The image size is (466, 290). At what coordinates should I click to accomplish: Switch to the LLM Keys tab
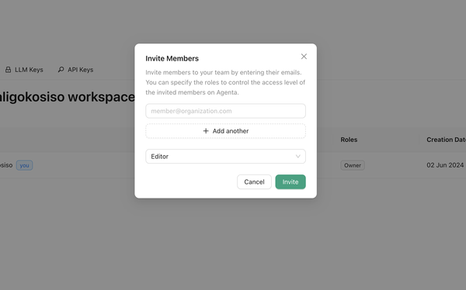[x=24, y=70]
